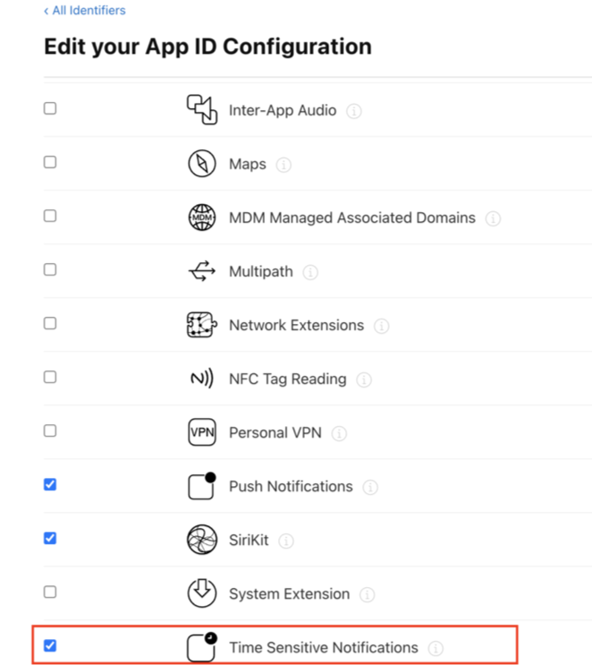
Task: Open info icon next to Time Sensitive Notifications
Action: tap(436, 648)
